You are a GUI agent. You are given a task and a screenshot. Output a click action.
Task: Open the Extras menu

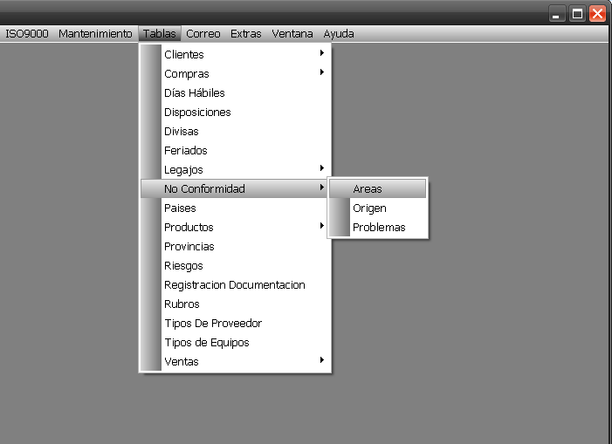[245, 34]
